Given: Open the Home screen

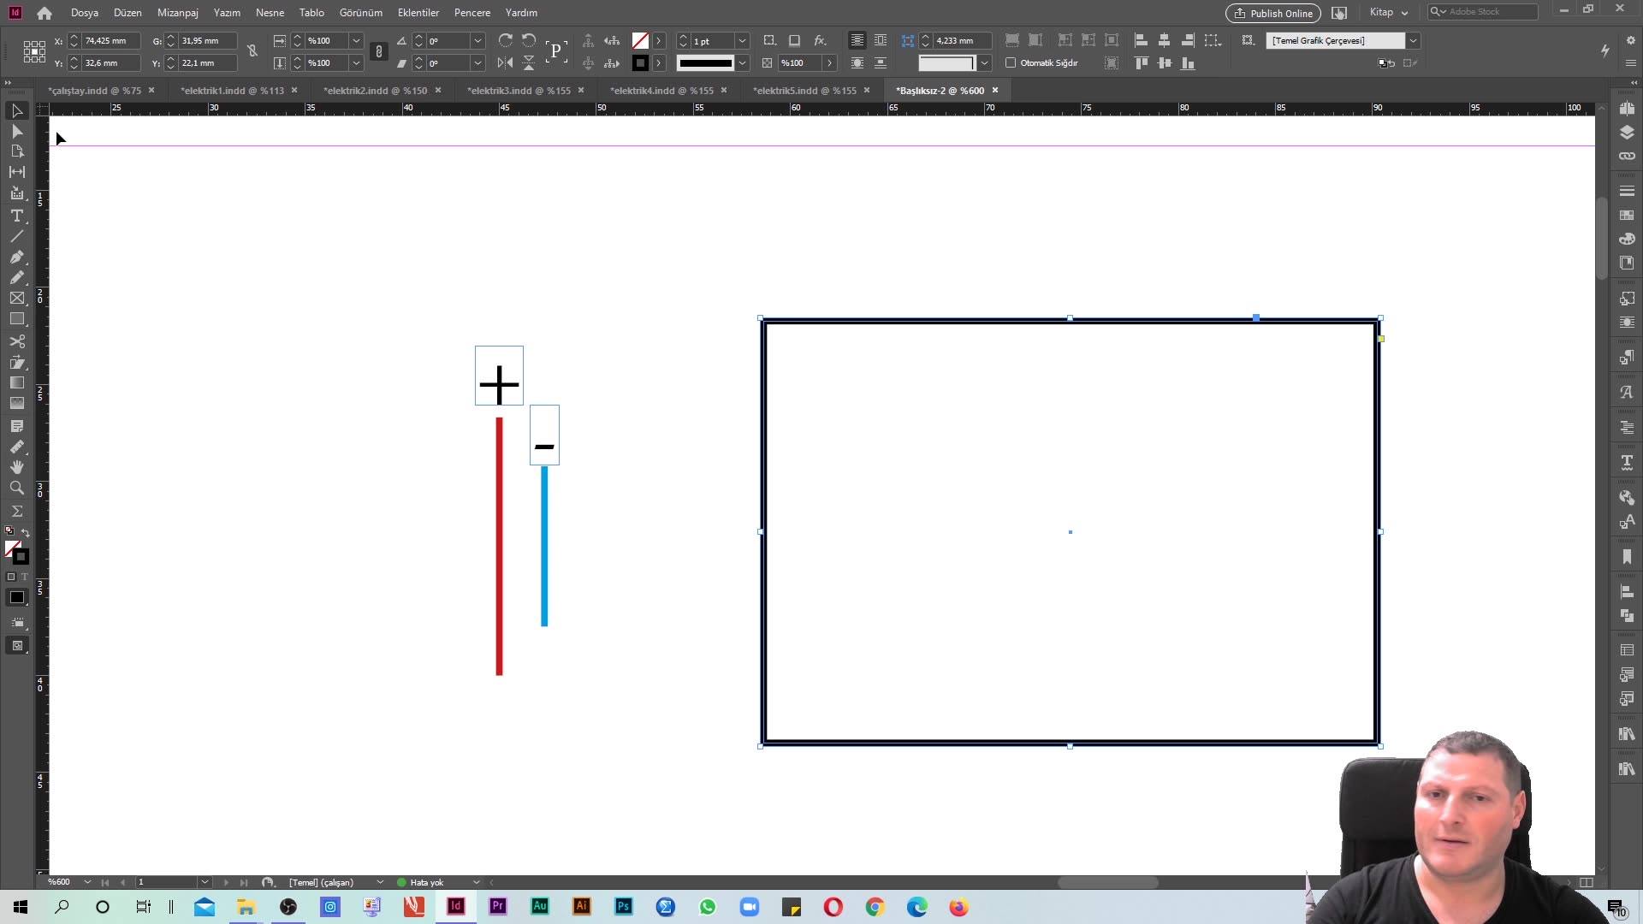Looking at the screenshot, I should (44, 13).
